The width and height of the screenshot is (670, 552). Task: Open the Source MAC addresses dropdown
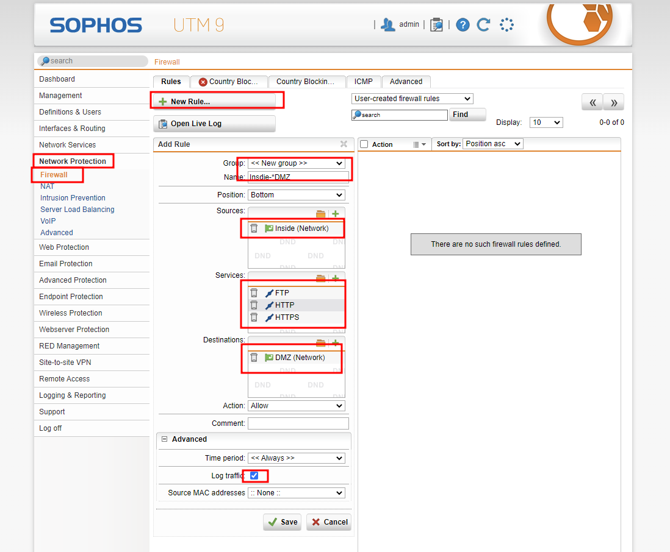[x=297, y=493]
